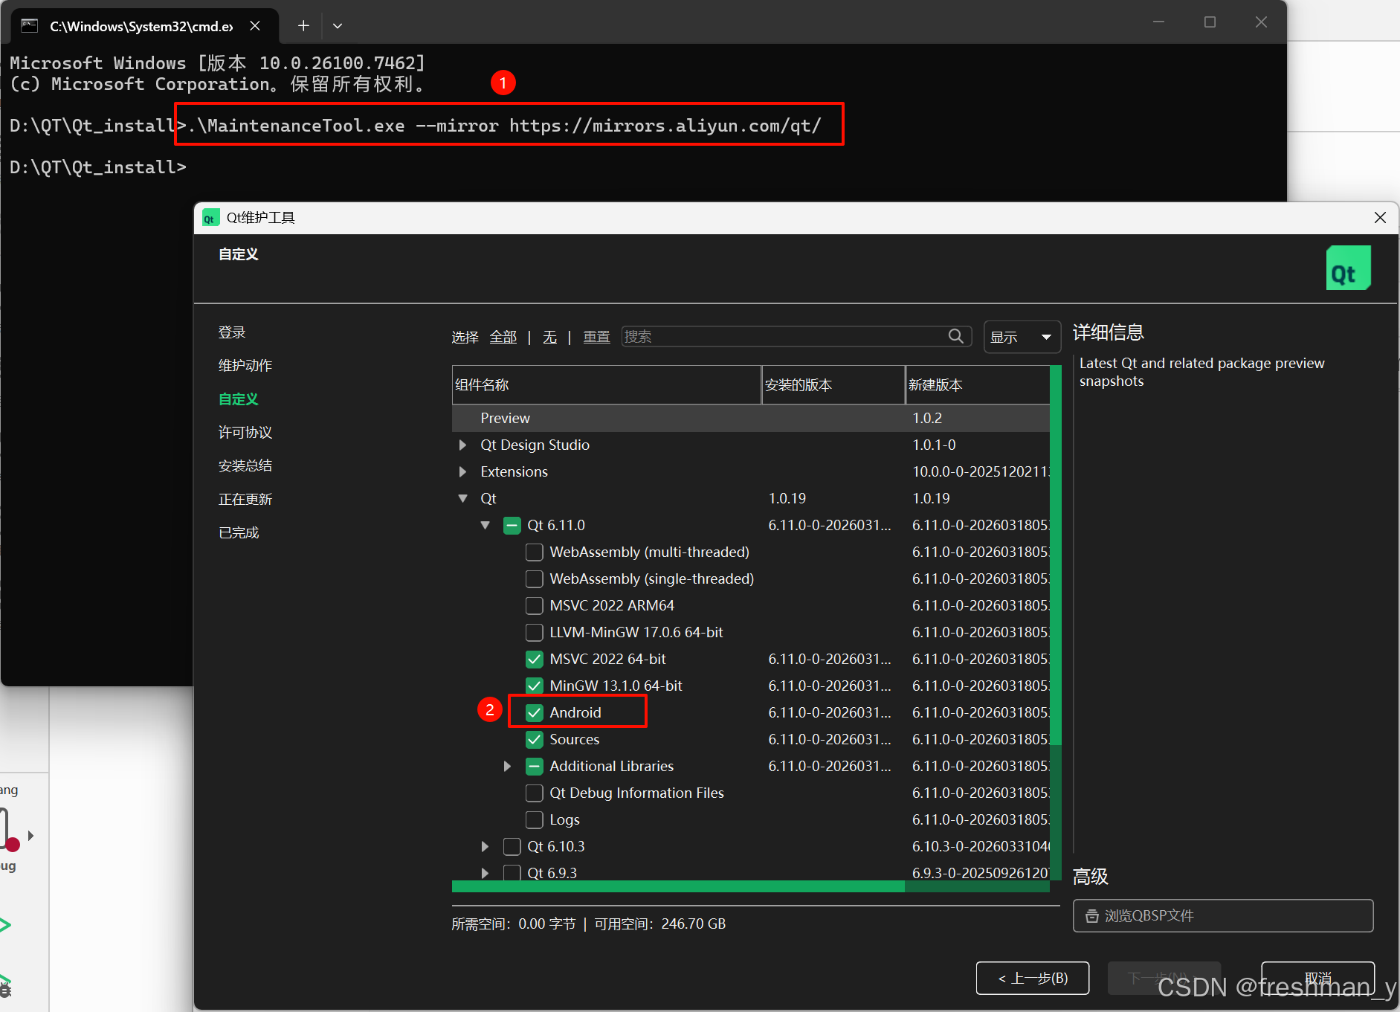Click the Qt logo in installer header
This screenshot has width=1400, height=1012.
point(1349,268)
